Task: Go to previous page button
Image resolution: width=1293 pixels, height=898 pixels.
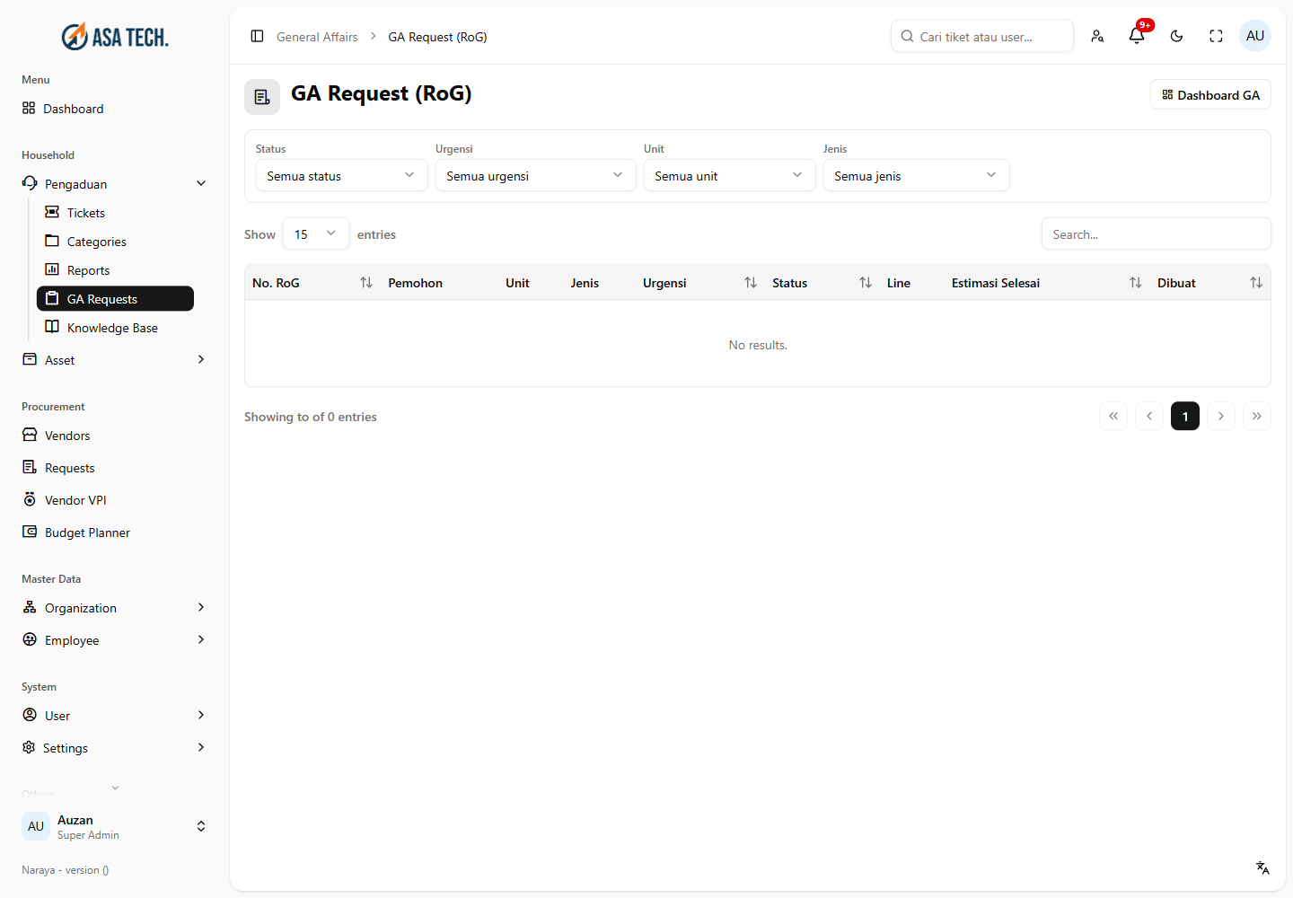Action: [1149, 416]
